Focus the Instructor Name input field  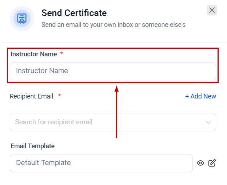click(113, 71)
